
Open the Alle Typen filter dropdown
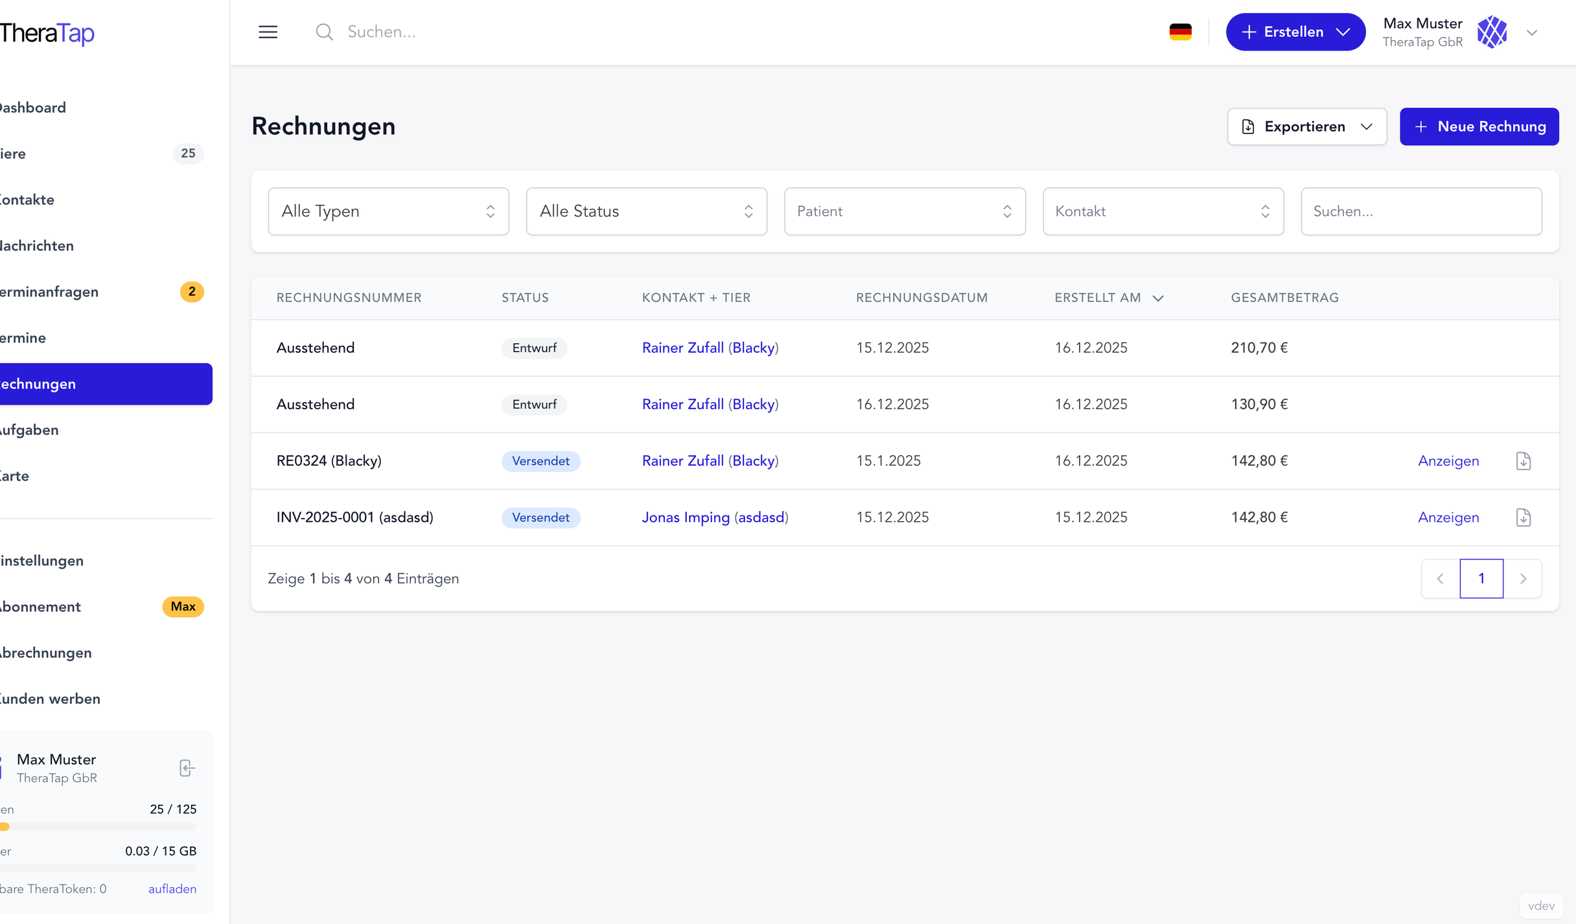(388, 211)
